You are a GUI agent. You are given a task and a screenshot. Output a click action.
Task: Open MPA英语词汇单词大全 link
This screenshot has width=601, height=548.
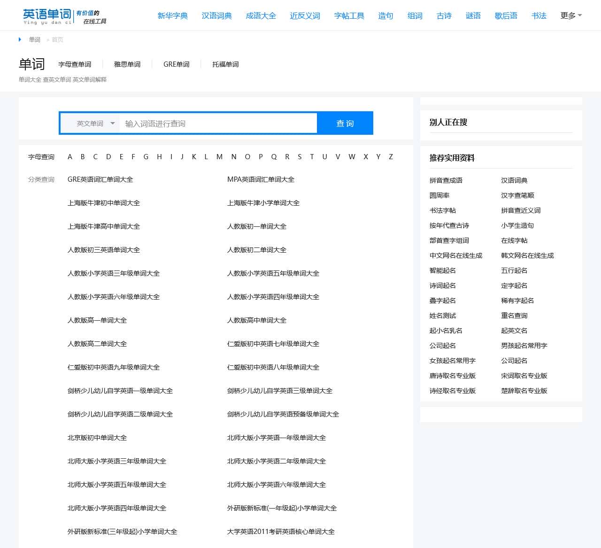tap(261, 179)
